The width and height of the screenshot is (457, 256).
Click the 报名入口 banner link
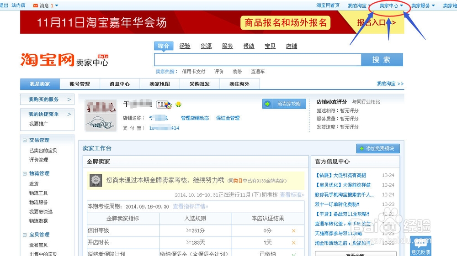click(376, 22)
